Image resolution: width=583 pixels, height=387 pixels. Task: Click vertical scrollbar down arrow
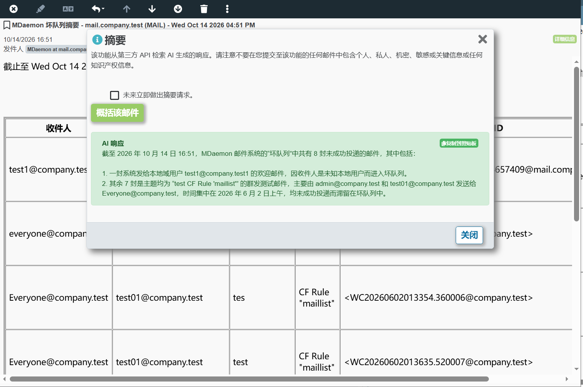[576, 369]
